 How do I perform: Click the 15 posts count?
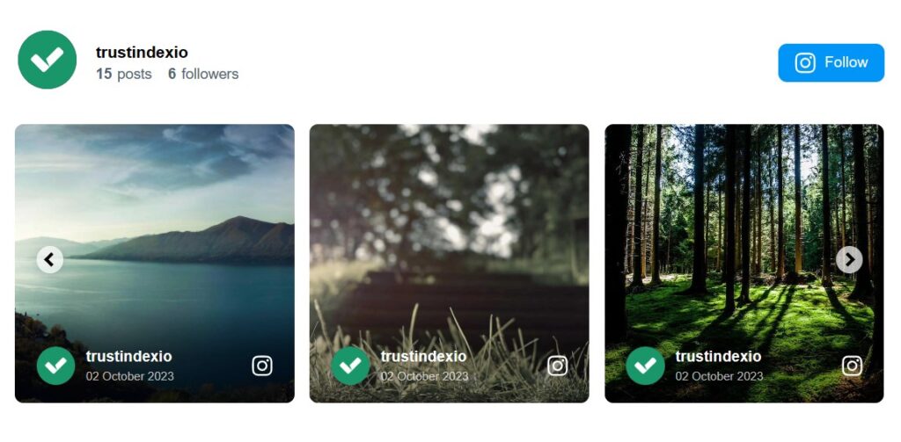click(x=124, y=74)
